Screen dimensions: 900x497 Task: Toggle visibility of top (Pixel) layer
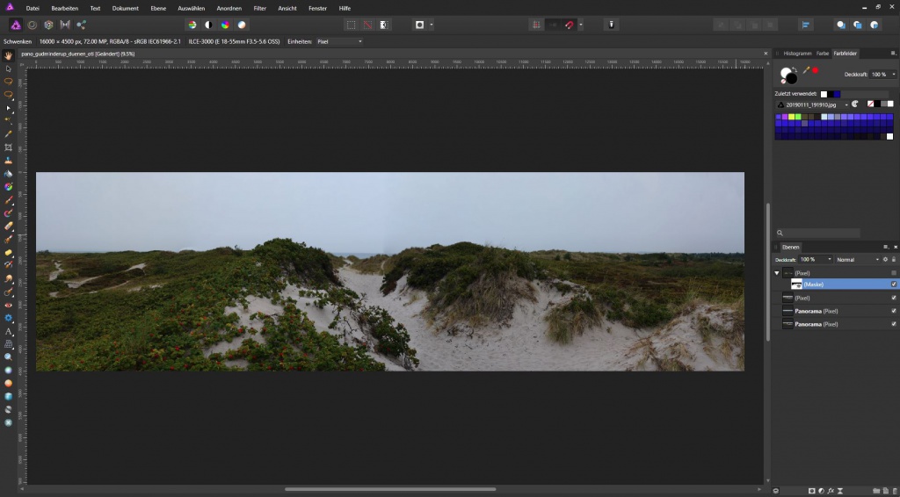[894, 273]
